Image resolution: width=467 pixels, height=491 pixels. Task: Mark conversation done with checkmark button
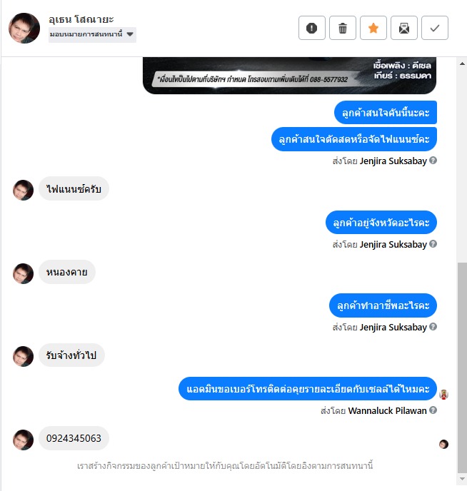pyautogui.click(x=434, y=28)
